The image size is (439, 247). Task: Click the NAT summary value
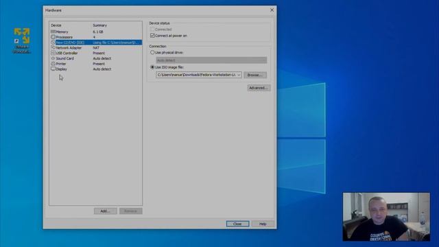click(x=96, y=47)
